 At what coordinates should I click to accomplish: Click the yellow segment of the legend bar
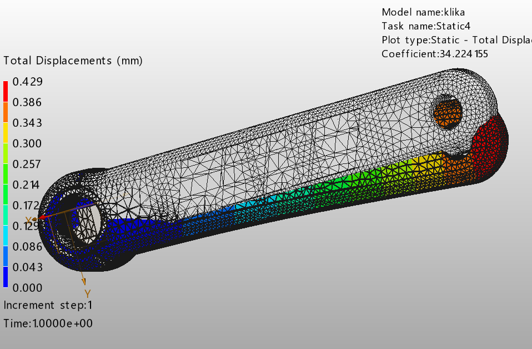(x=6, y=133)
